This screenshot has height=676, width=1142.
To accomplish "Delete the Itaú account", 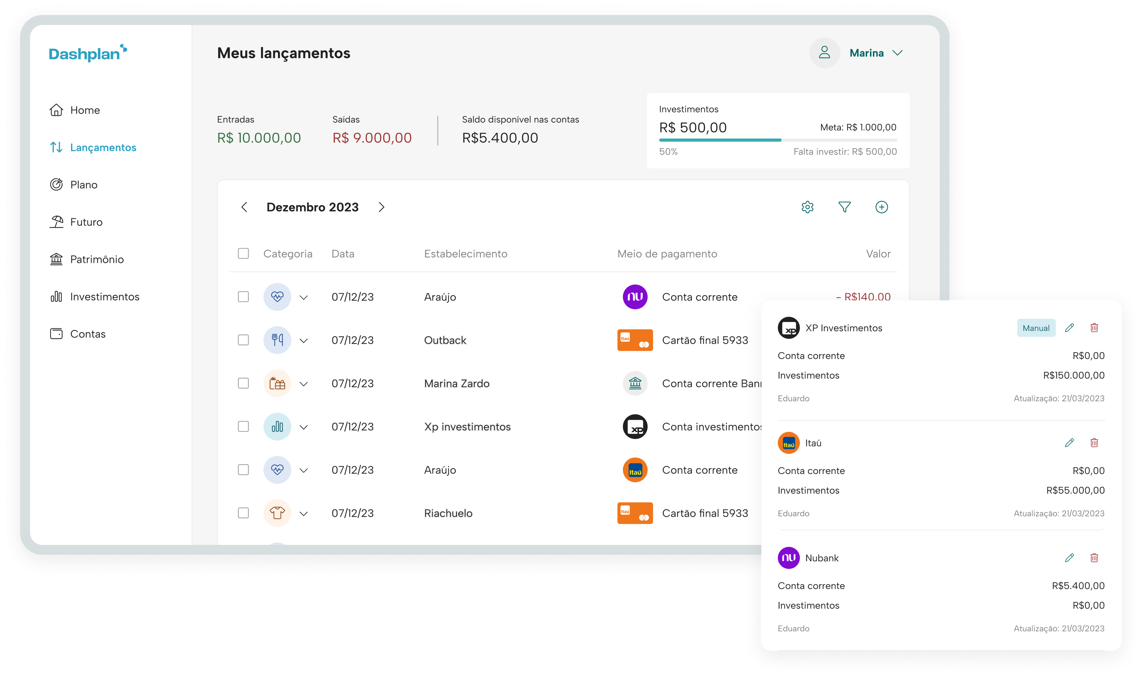I will [x=1094, y=443].
